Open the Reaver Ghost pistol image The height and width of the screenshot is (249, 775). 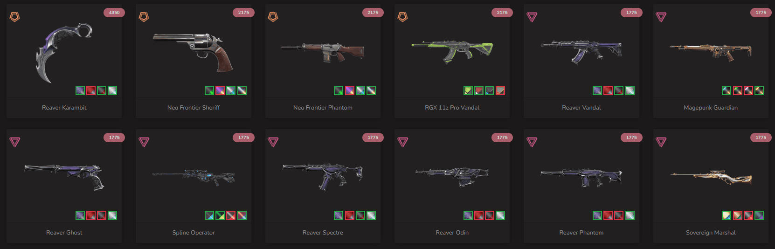tap(64, 176)
